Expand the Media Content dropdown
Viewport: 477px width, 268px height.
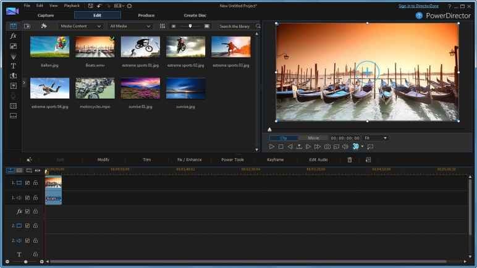point(81,26)
